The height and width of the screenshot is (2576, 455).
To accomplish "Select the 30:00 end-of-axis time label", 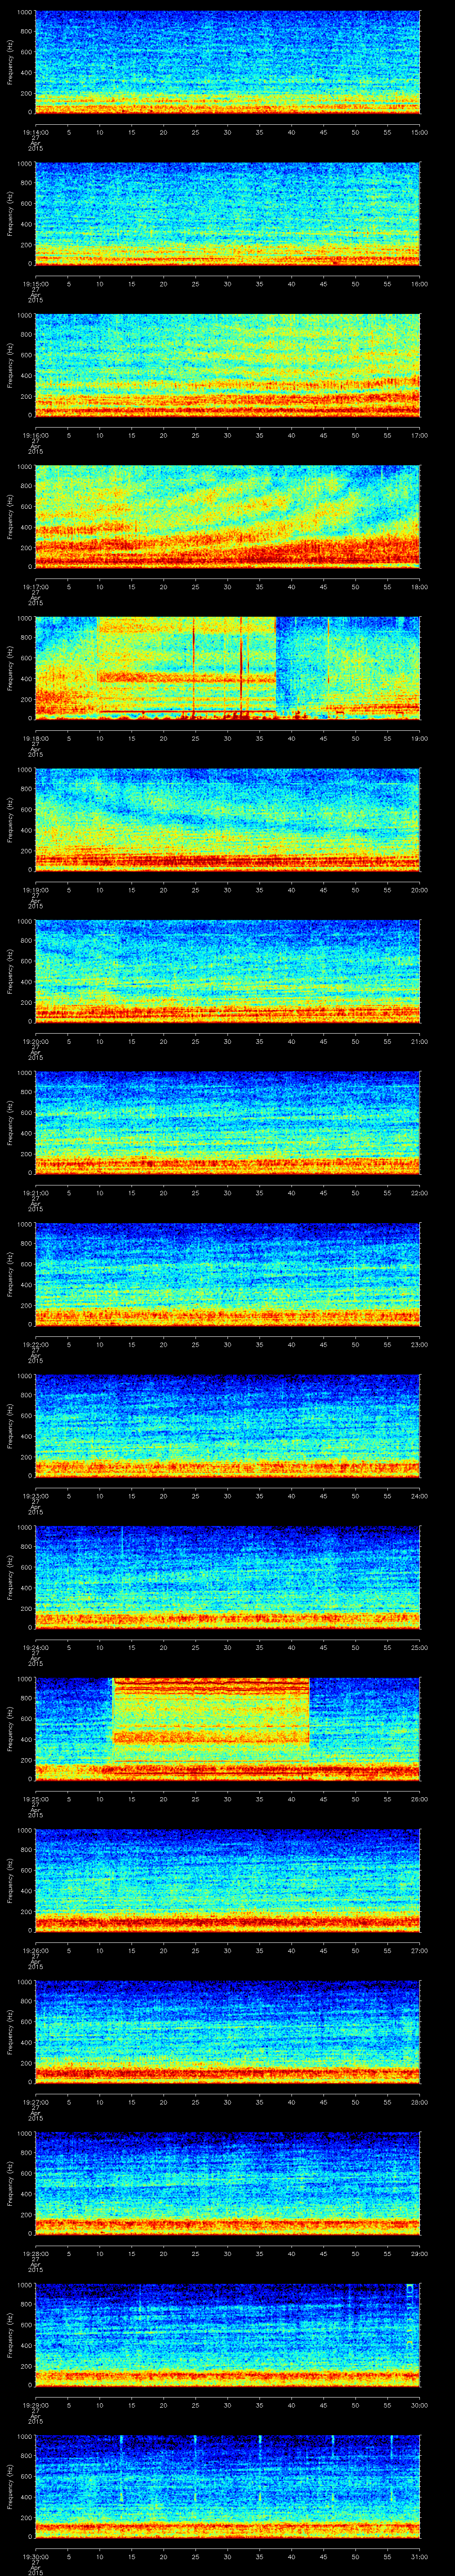I will coord(420,2405).
